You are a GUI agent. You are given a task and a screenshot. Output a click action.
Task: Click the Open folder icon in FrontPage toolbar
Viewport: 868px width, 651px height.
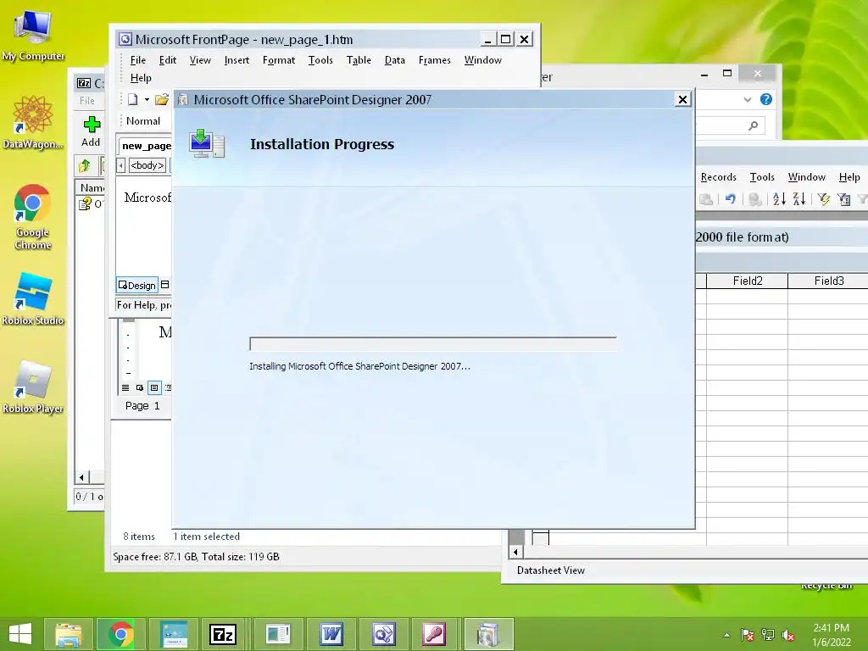[162, 100]
